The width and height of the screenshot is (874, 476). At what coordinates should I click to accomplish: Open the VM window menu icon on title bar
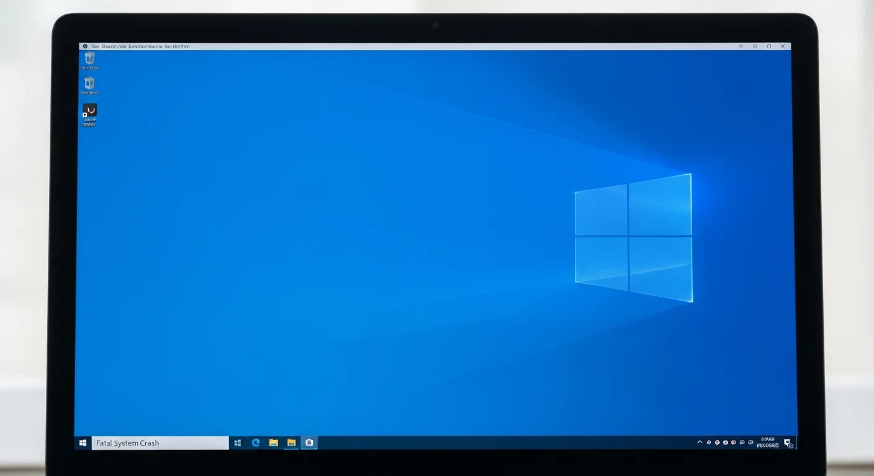(85, 46)
